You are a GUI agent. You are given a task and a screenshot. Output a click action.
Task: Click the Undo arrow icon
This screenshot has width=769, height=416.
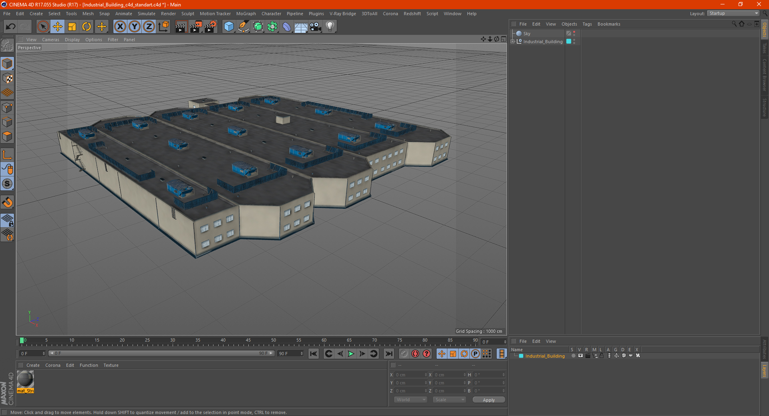(11, 27)
